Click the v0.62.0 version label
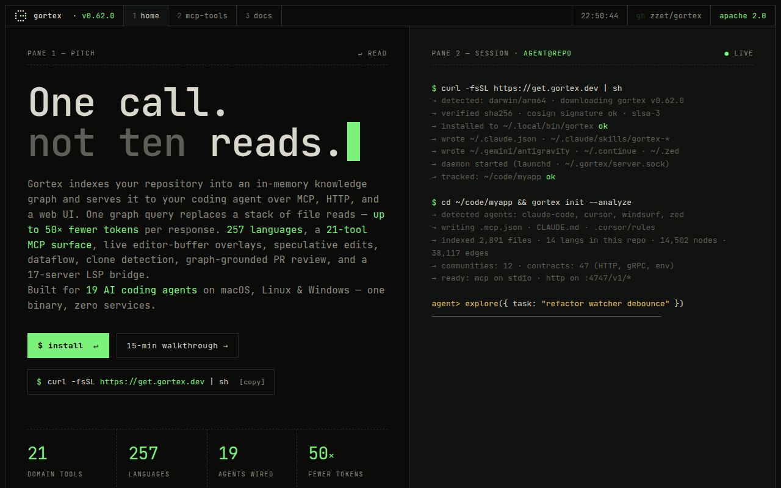This screenshot has height=488, width=781. pos(93,16)
